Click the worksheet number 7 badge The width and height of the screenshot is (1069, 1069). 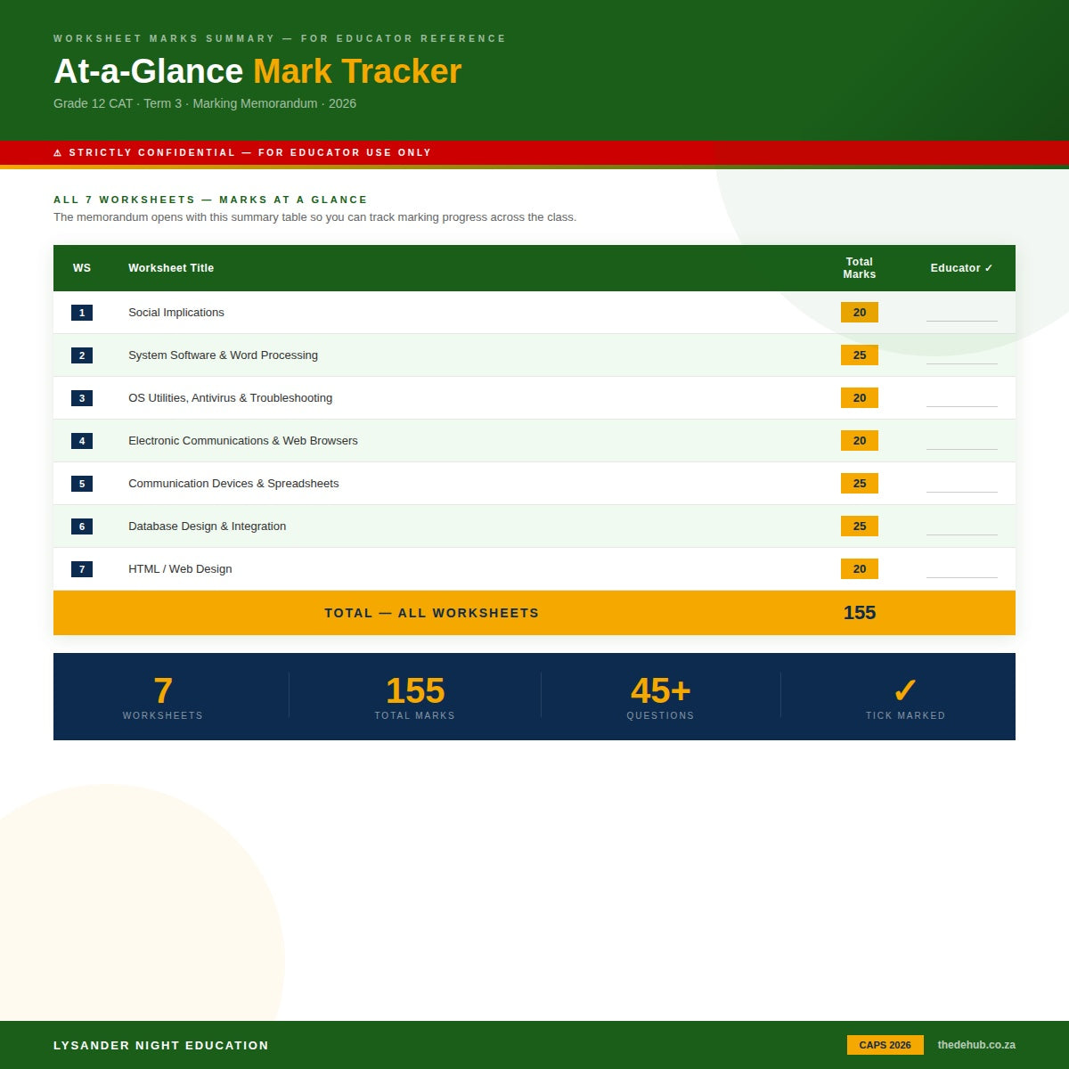click(82, 569)
